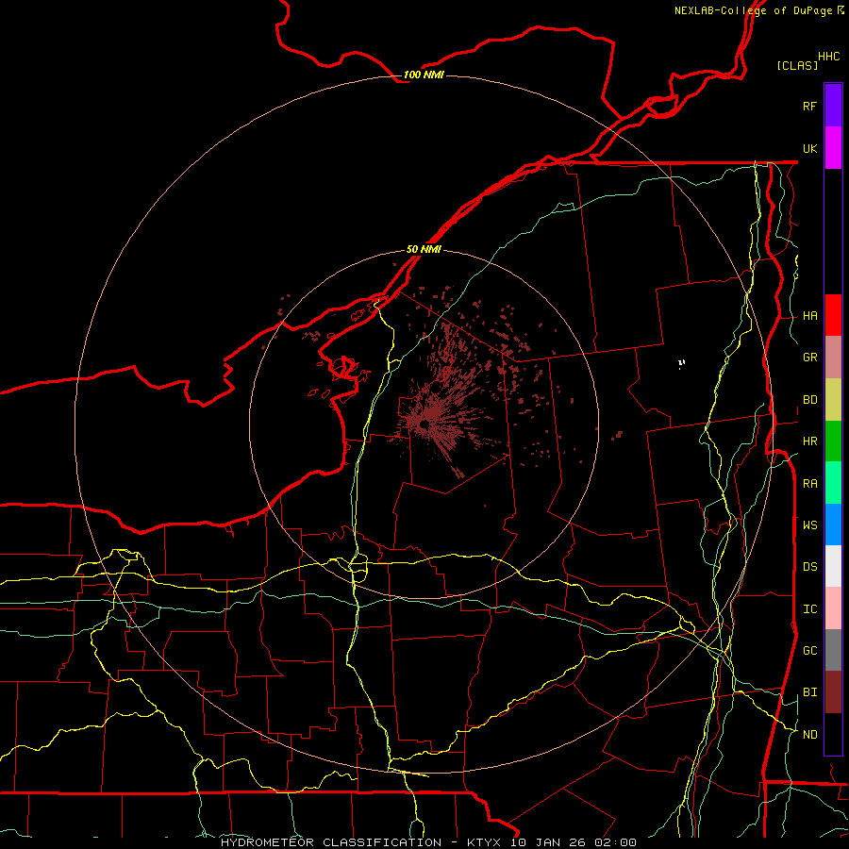Click the 'GR' legend label
Screen dimensions: 849x849
[x=809, y=358]
